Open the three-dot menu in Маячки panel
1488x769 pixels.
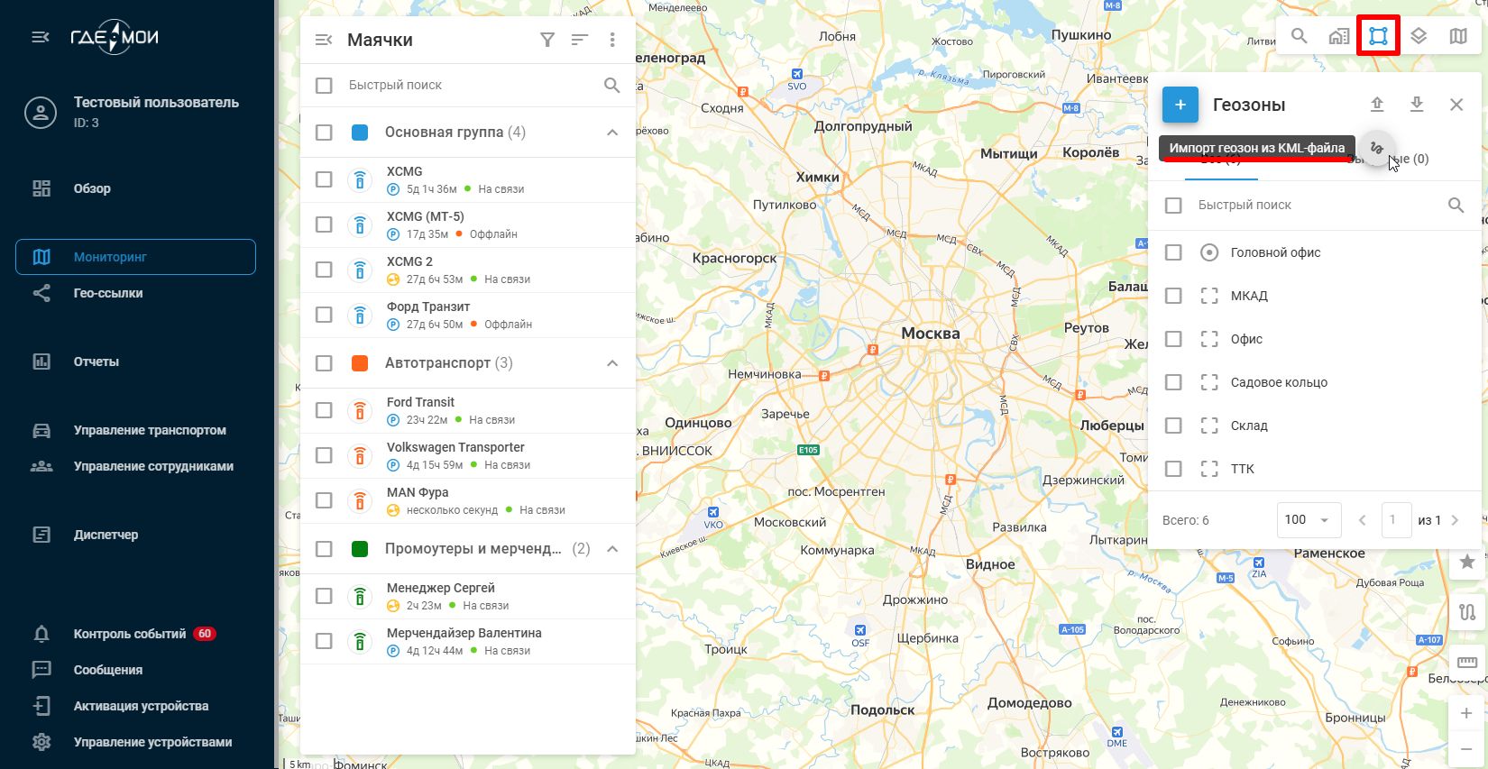612,40
